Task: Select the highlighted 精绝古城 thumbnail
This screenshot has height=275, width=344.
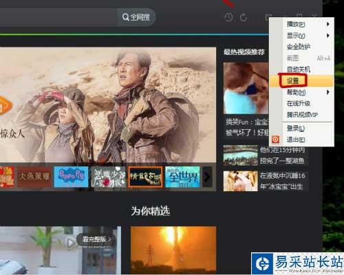Action: pos(145,177)
